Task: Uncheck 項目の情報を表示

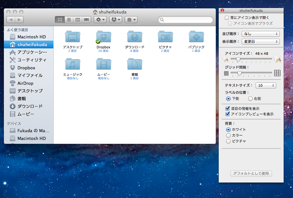Action: [x=227, y=108]
